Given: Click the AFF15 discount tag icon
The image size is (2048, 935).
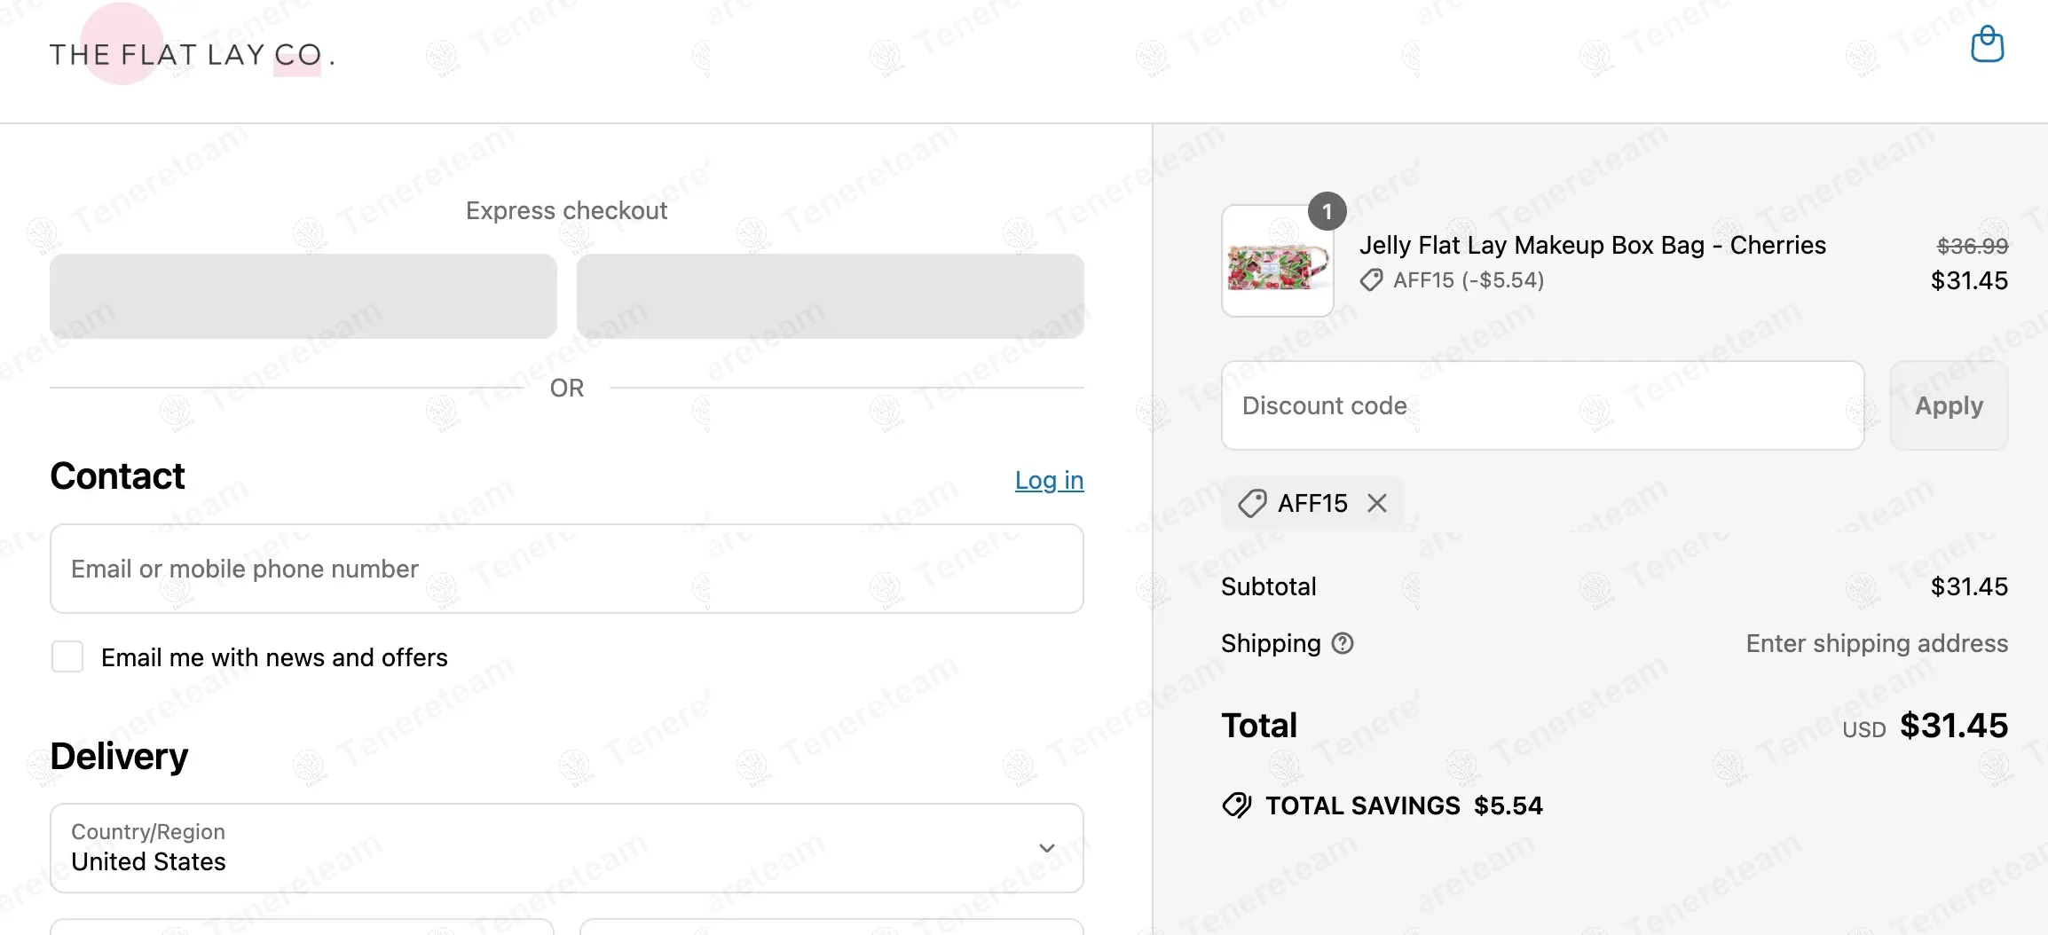Looking at the screenshot, I should pyautogui.click(x=1252, y=503).
